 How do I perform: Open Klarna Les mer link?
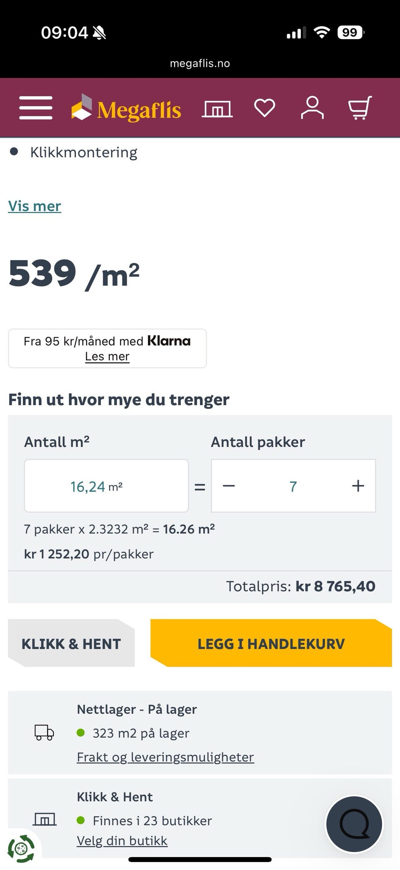coord(107,356)
